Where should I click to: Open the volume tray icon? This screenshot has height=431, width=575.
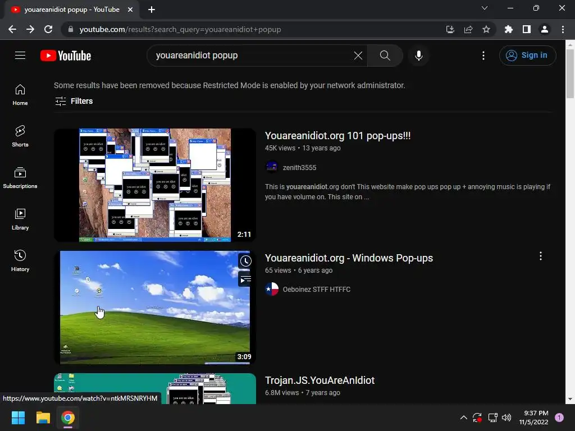click(x=506, y=418)
